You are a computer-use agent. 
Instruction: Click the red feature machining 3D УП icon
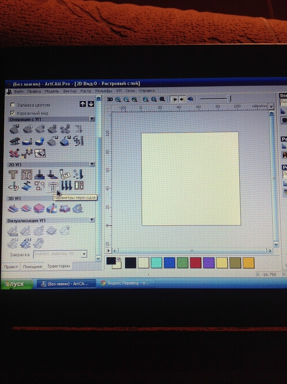tap(26, 208)
